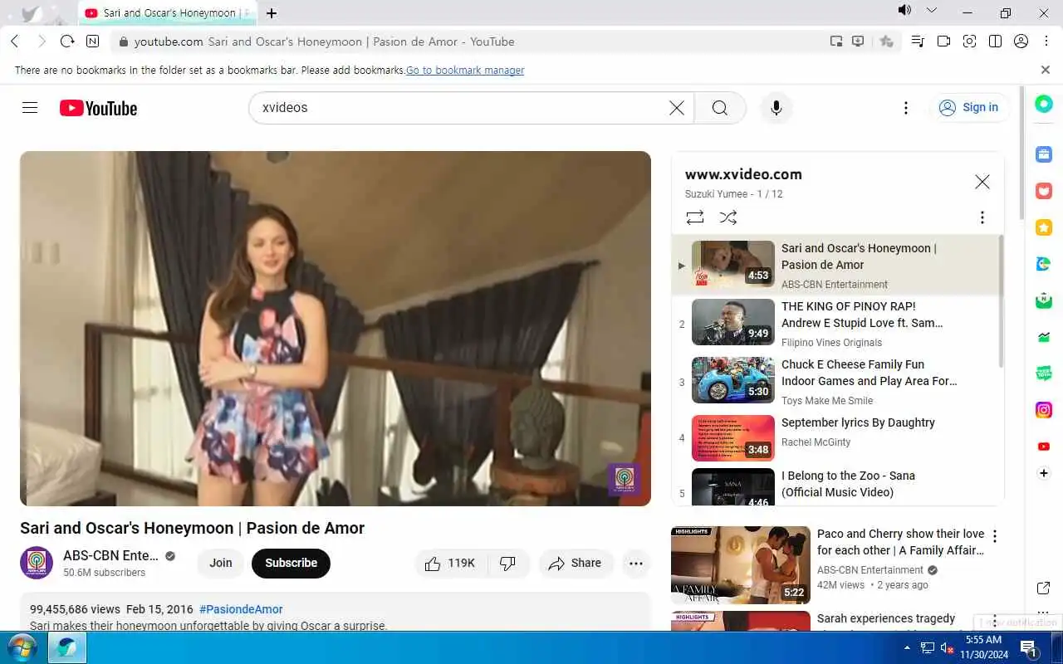
Task: Open the Windows Start button
Action: pyautogui.click(x=22, y=647)
